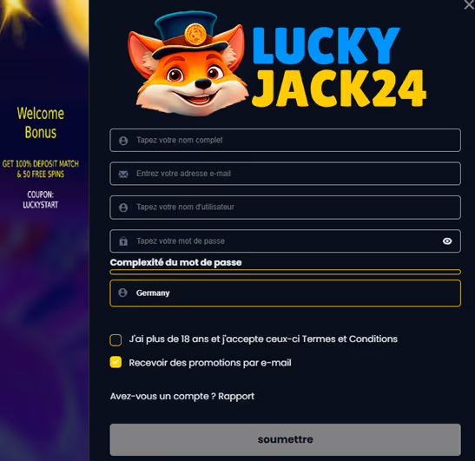
Task: Click the LUCKY JACK24 logo text
Action: pos(340,67)
